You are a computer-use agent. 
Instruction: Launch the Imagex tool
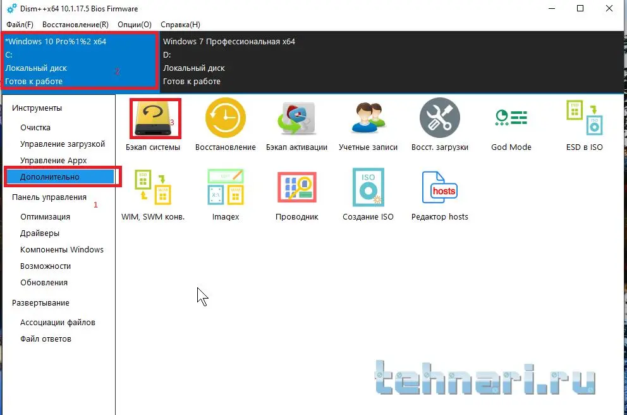pos(226,195)
